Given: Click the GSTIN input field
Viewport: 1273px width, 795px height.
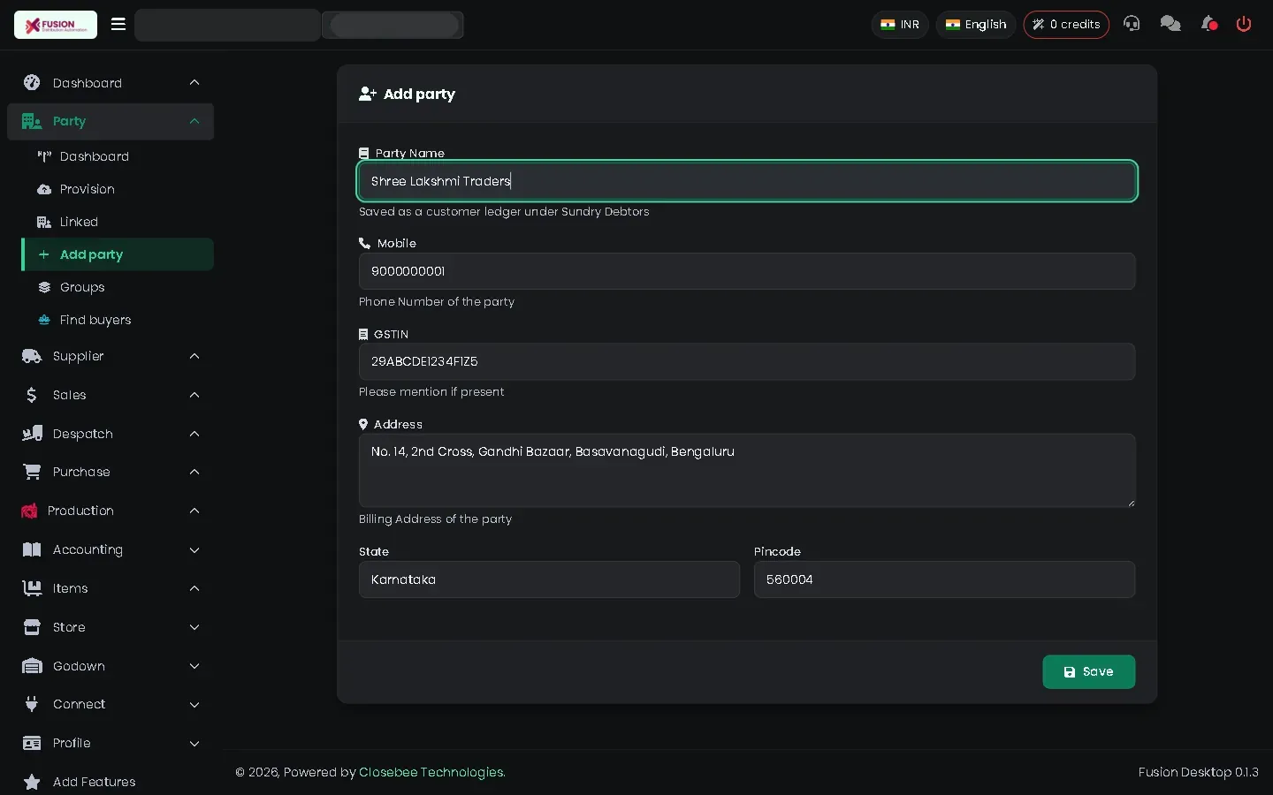Looking at the screenshot, I should (747, 361).
